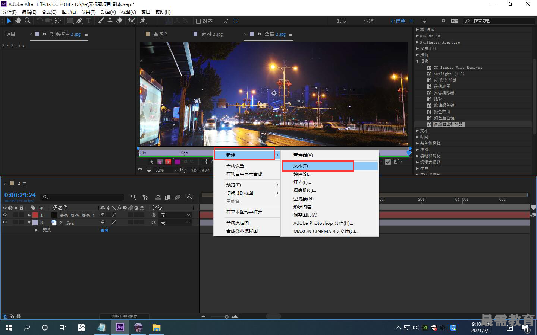The image size is (537, 335).
Task: Select the Roto Brush tool
Action: coord(131,21)
